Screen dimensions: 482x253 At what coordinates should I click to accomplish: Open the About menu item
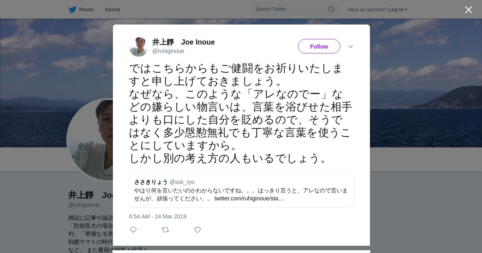pyautogui.click(x=112, y=9)
